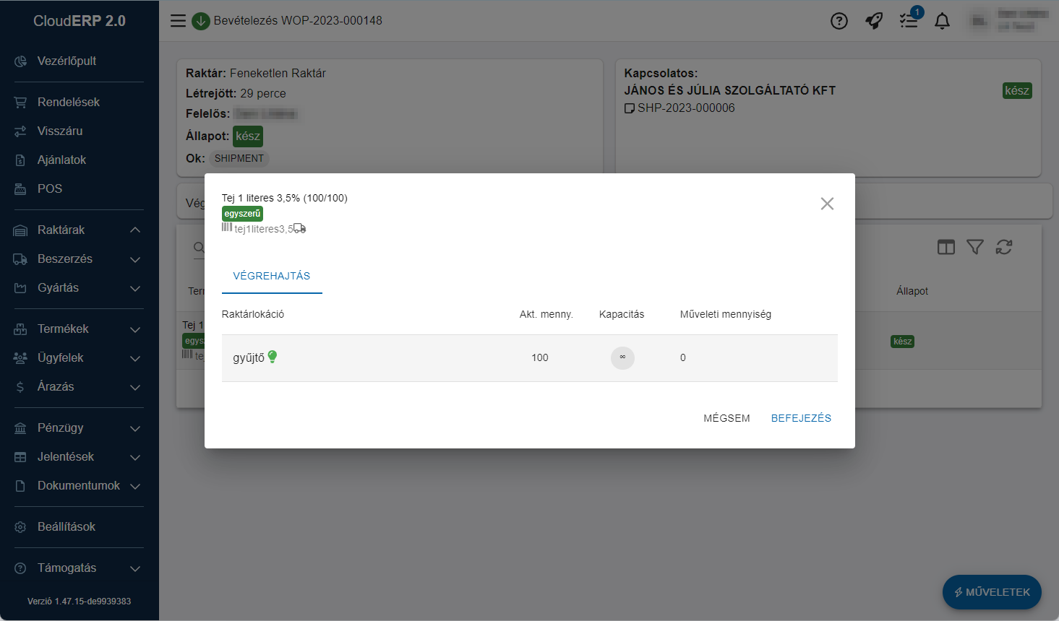Click the refresh sync icon

tap(1003, 247)
